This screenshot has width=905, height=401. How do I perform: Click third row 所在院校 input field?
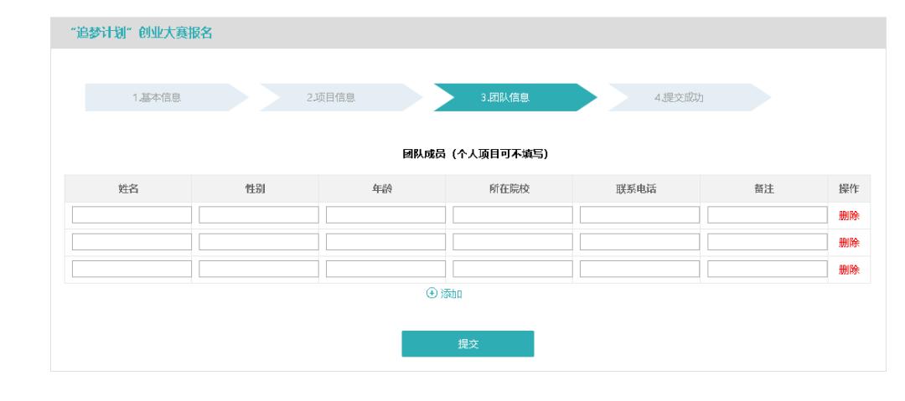pyautogui.click(x=513, y=269)
